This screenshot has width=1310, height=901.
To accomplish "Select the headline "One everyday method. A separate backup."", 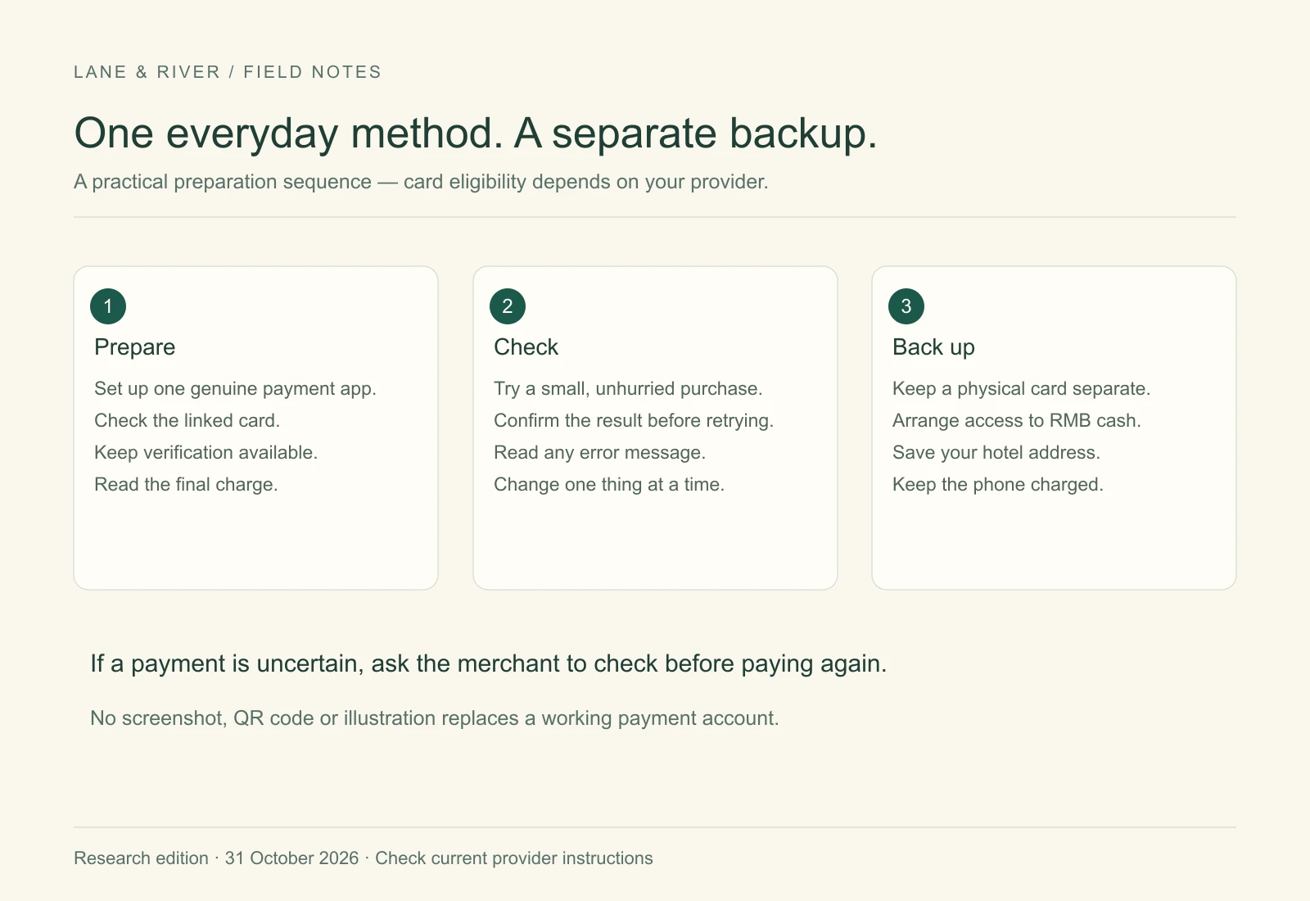I will (476, 133).
